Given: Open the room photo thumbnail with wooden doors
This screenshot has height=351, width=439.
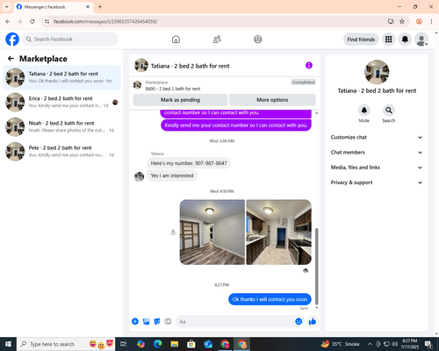Looking at the screenshot, I should pyautogui.click(x=212, y=233).
